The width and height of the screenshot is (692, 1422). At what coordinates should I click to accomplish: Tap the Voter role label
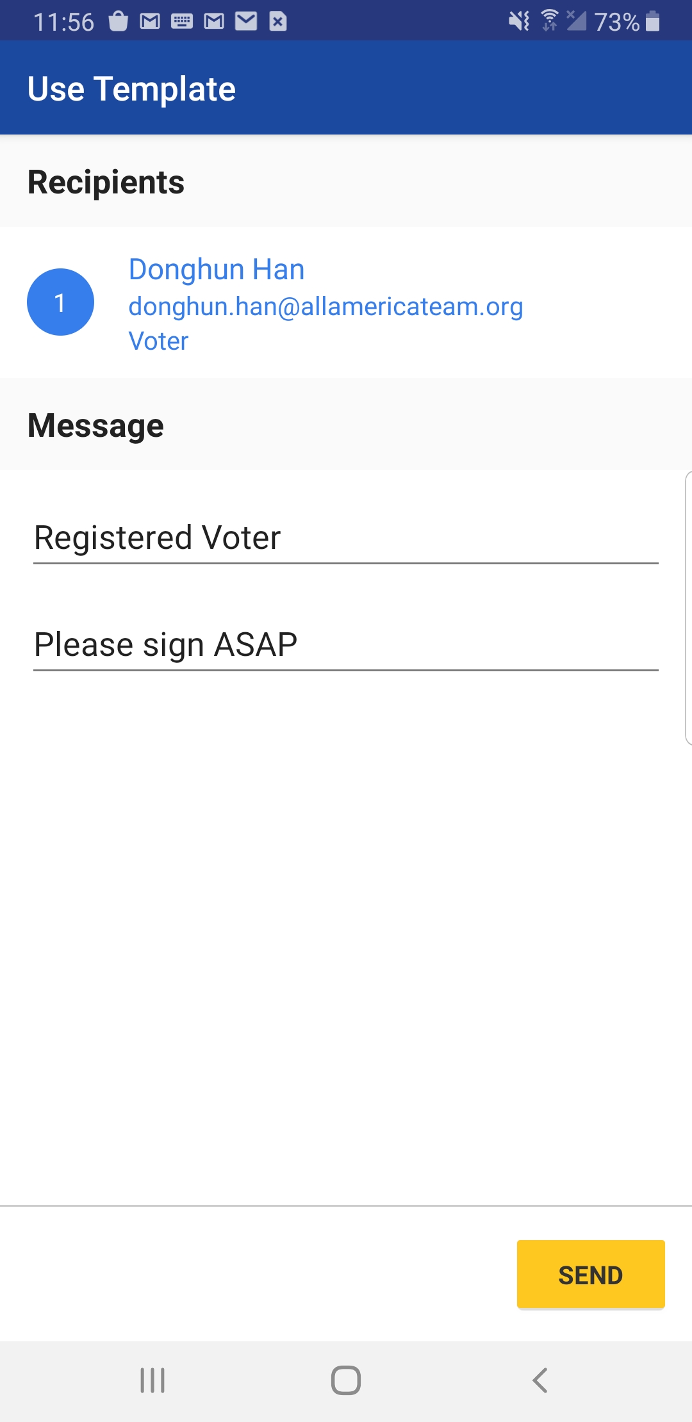tap(159, 341)
